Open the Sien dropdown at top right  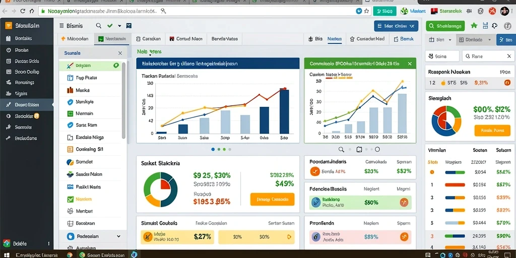pos(440,40)
